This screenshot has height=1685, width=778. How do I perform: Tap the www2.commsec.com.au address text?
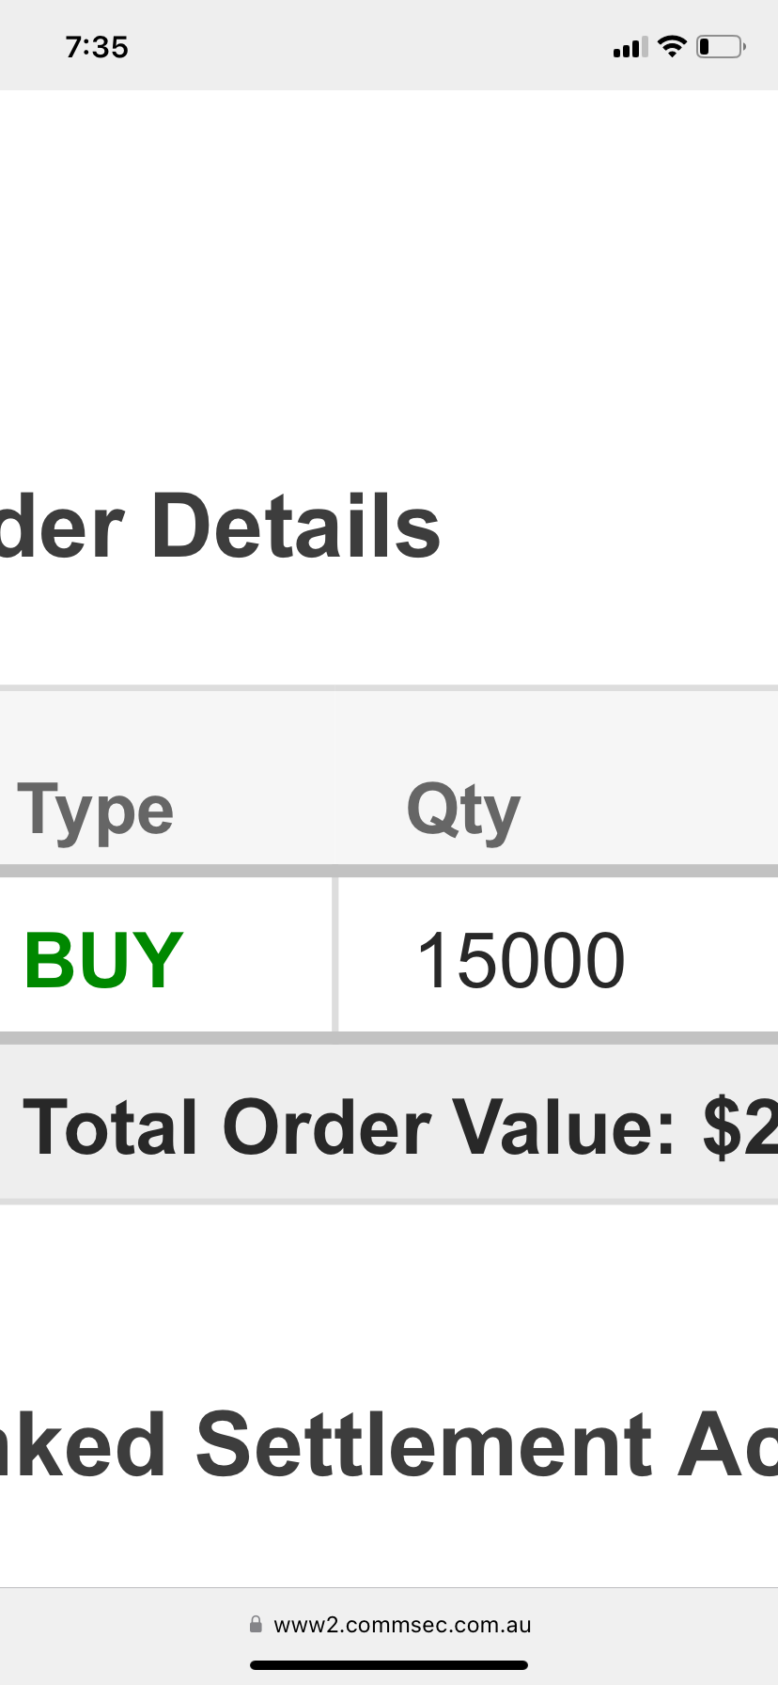tap(402, 1625)
